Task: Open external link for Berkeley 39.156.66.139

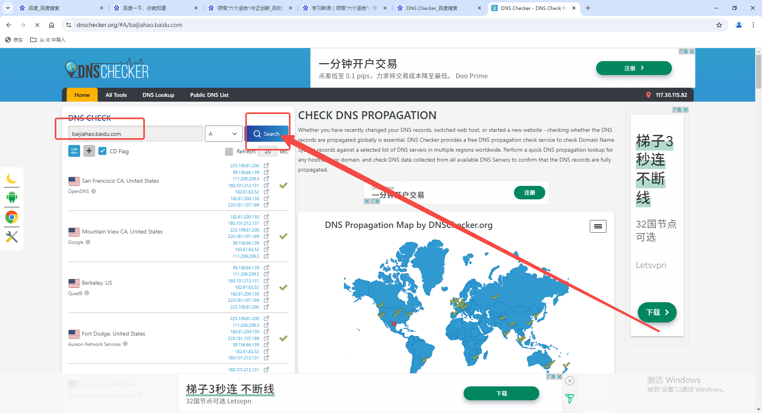Action: [266, 268]
